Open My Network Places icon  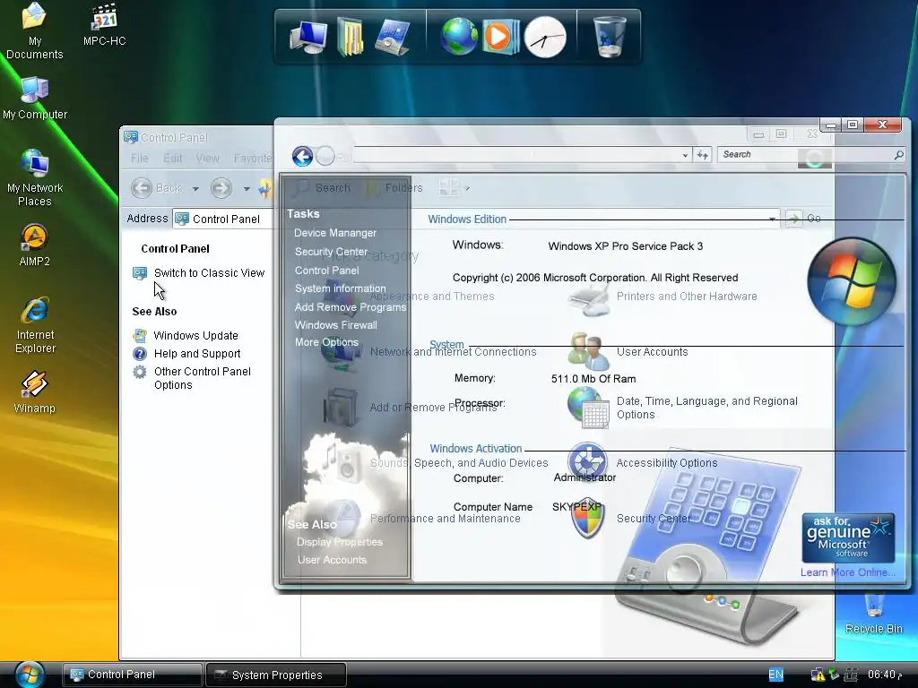(35, 178)
